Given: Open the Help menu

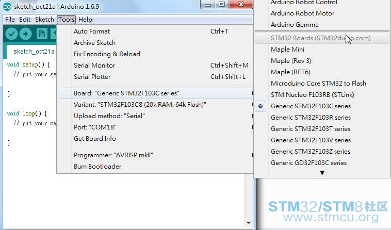Looking at the screenshot, I should [x=85, y=20].
